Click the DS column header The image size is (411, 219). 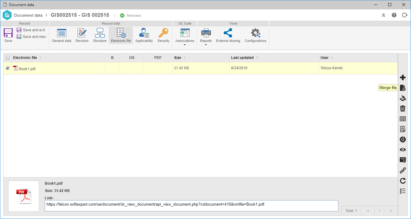[132, 58]
